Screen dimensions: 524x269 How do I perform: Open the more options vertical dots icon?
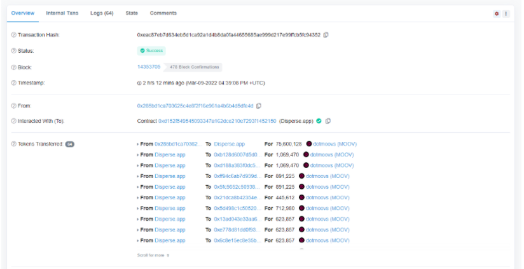coord(506,14)
